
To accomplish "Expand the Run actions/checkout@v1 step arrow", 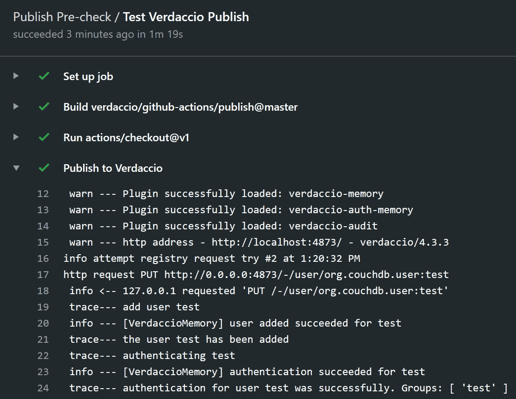I will pos(16,137).
